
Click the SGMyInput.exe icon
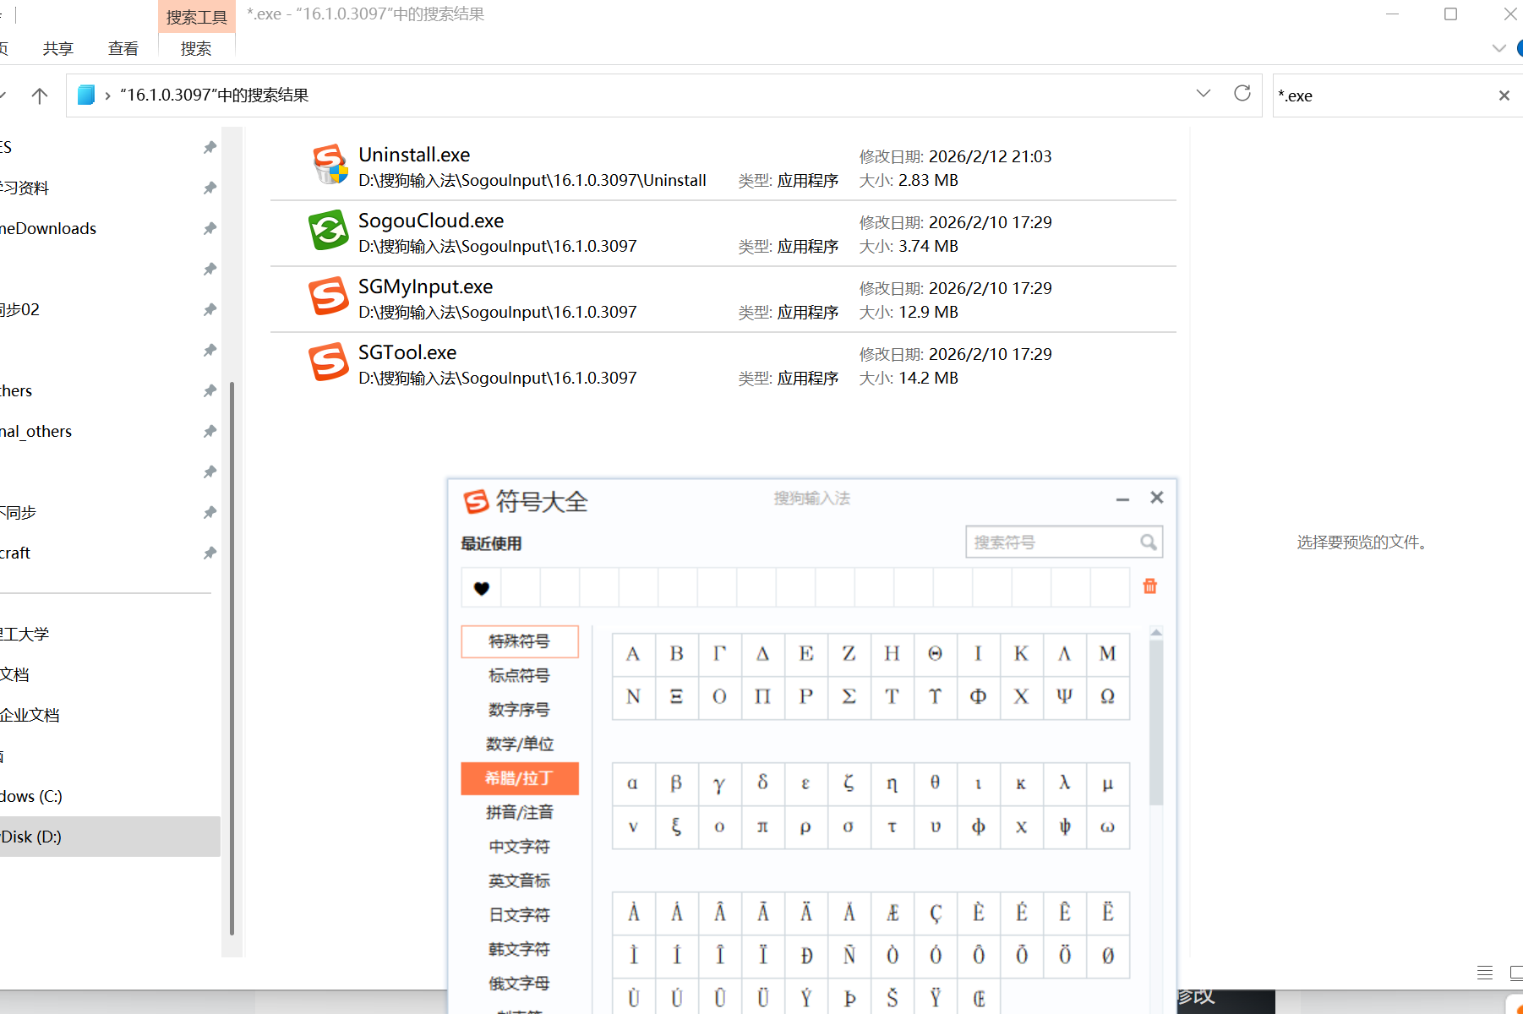[x=329, y=297]
